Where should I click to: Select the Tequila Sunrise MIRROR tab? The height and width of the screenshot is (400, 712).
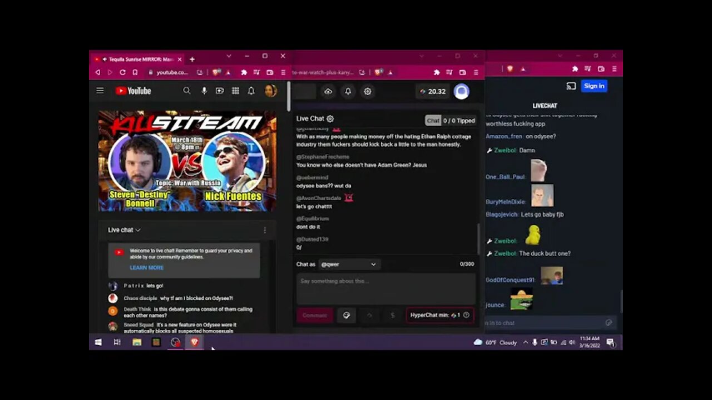139,59
